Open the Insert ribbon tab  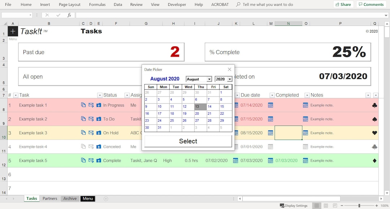(45, 4)
